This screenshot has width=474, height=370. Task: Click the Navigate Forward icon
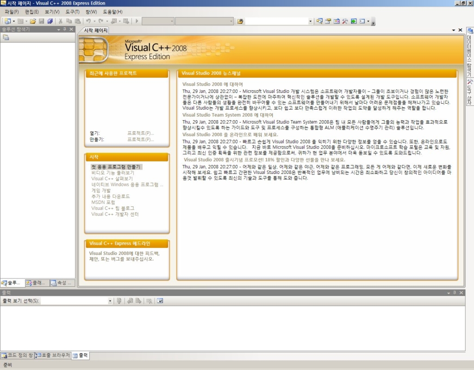pos(126,21)
